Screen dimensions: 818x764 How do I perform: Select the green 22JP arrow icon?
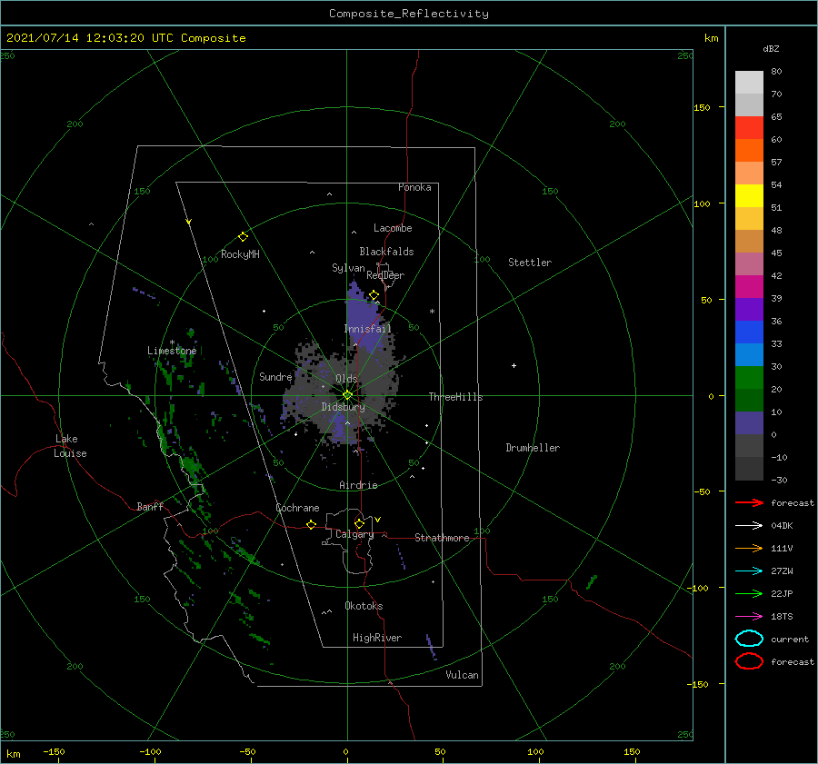[749, 593]
